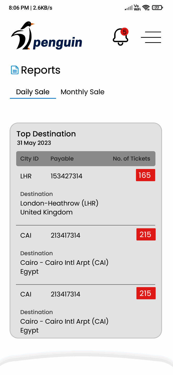The width and height of the screenshot is (173, 375).
Task: Tap the 165 tickets badge for LHR
Action: pyautogui.click(x=145, y=175)
